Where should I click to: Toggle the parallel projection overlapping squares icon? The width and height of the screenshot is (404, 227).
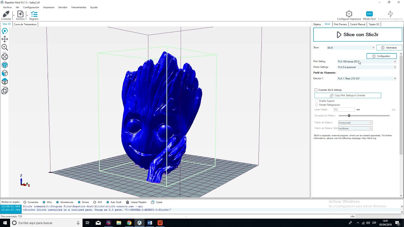click(x=5, y=91)
